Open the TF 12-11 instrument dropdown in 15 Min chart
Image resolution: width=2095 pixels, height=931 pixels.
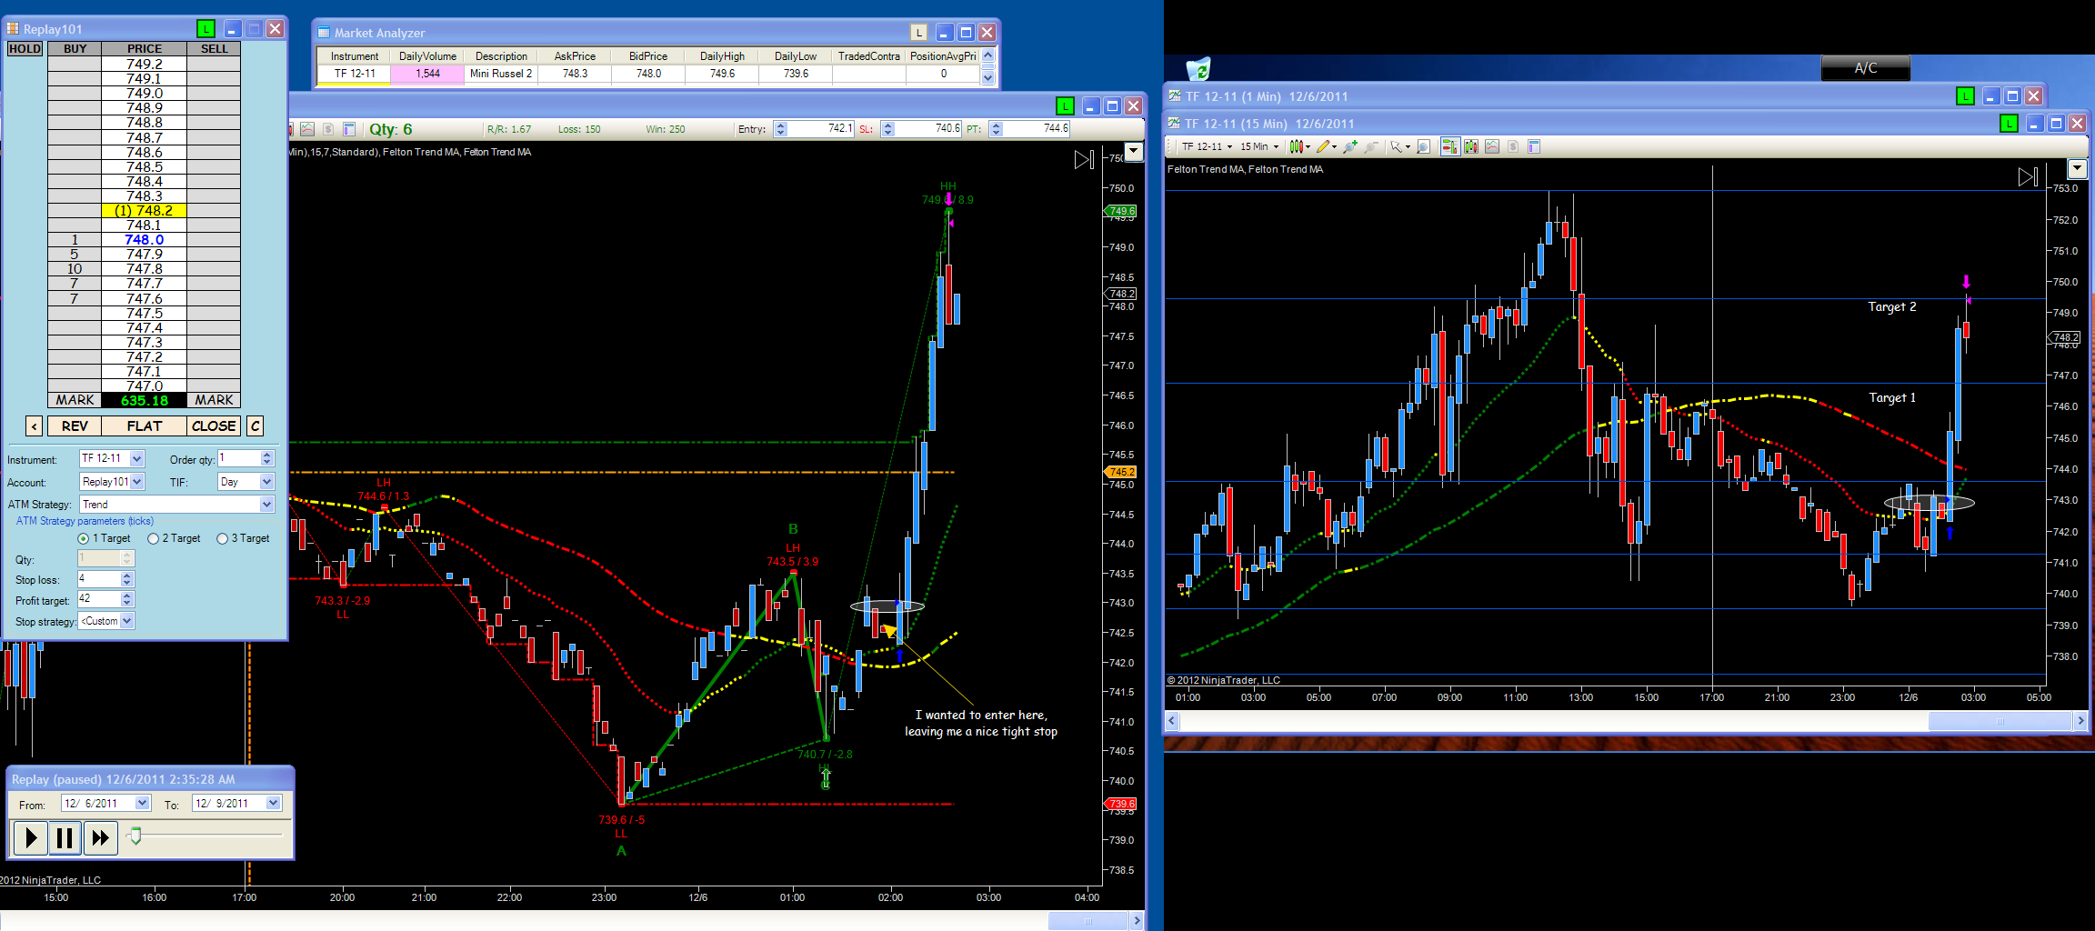[x=1207, y=146]
